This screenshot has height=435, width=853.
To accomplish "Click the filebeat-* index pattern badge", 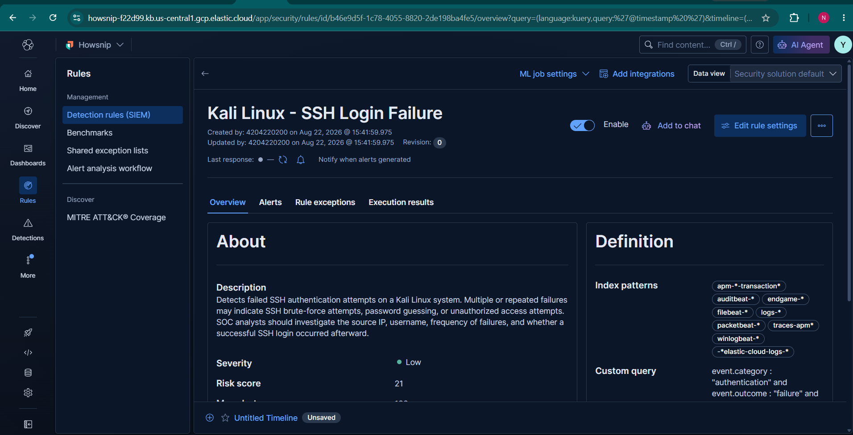I will point(733,312).
